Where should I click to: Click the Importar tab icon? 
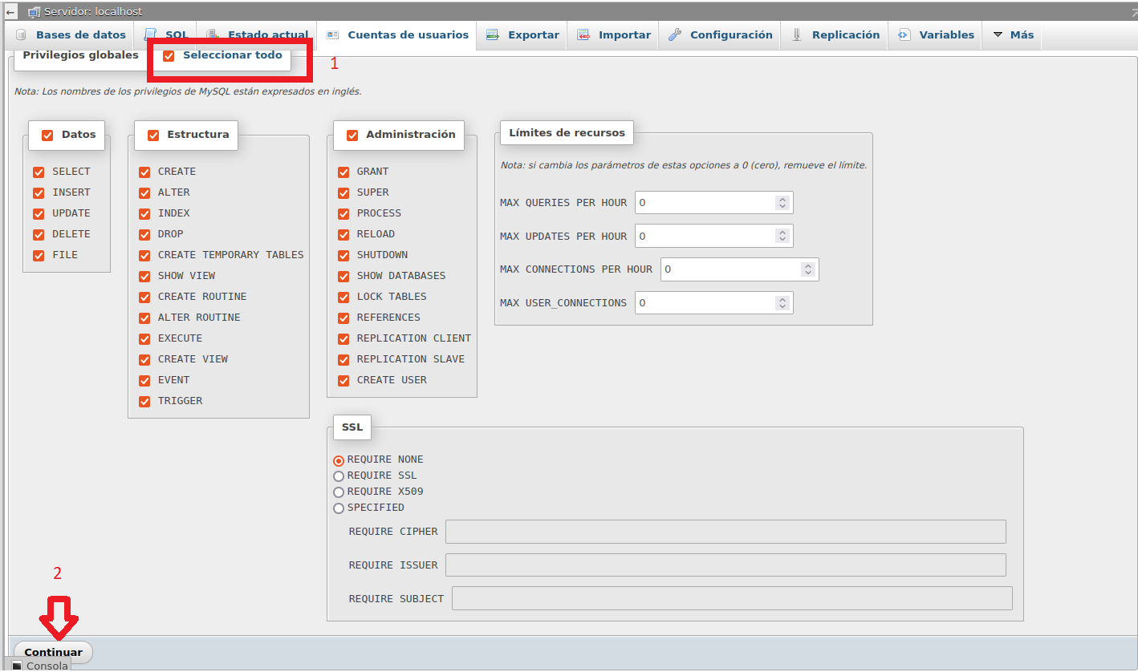(583, 35)
